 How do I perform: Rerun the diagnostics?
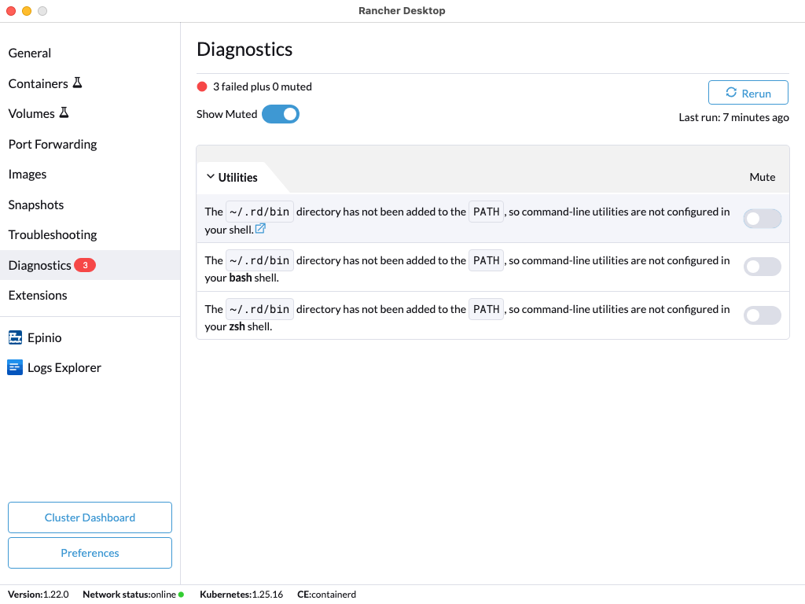pos(748,93)
